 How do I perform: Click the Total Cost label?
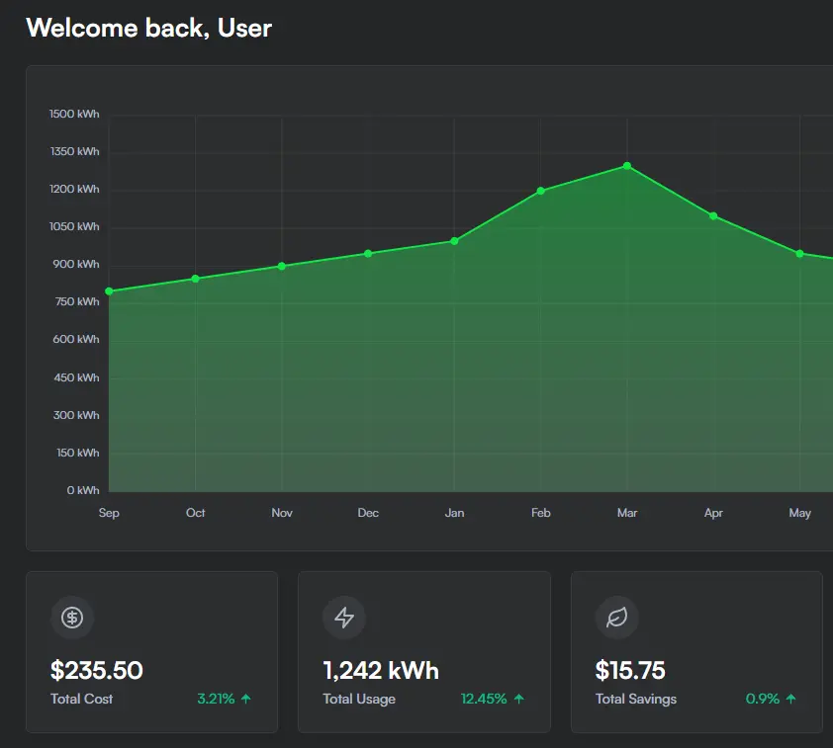coord(82,699)
